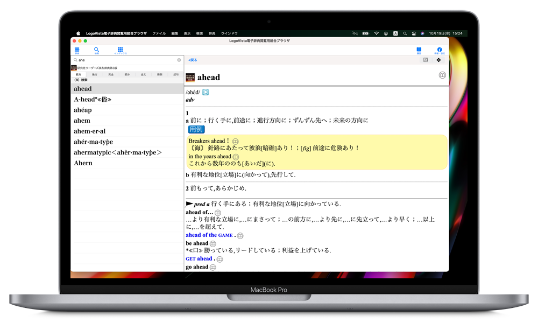The image size is (538, 323).
Task: Follow the 'ahead of the GAME' link
Action: pos(209,235)
